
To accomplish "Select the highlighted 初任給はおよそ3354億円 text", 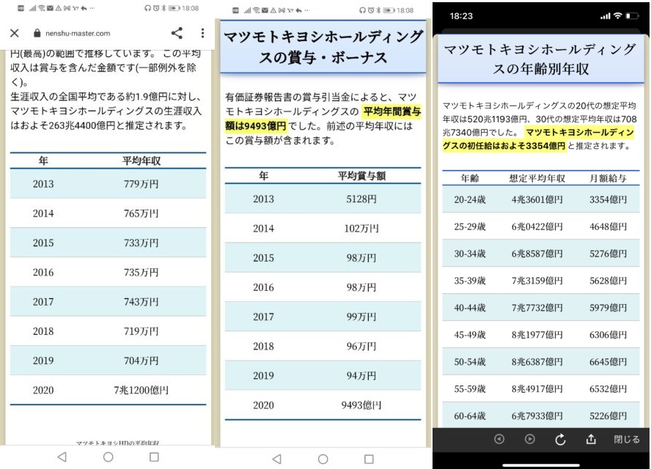I will click(x=538, y=139).
